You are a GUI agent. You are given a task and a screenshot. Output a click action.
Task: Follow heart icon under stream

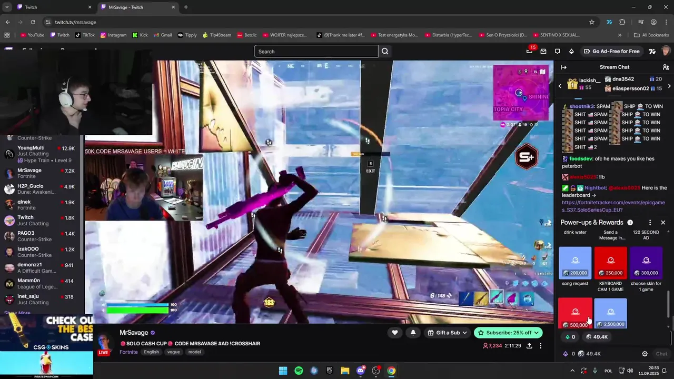395,333
